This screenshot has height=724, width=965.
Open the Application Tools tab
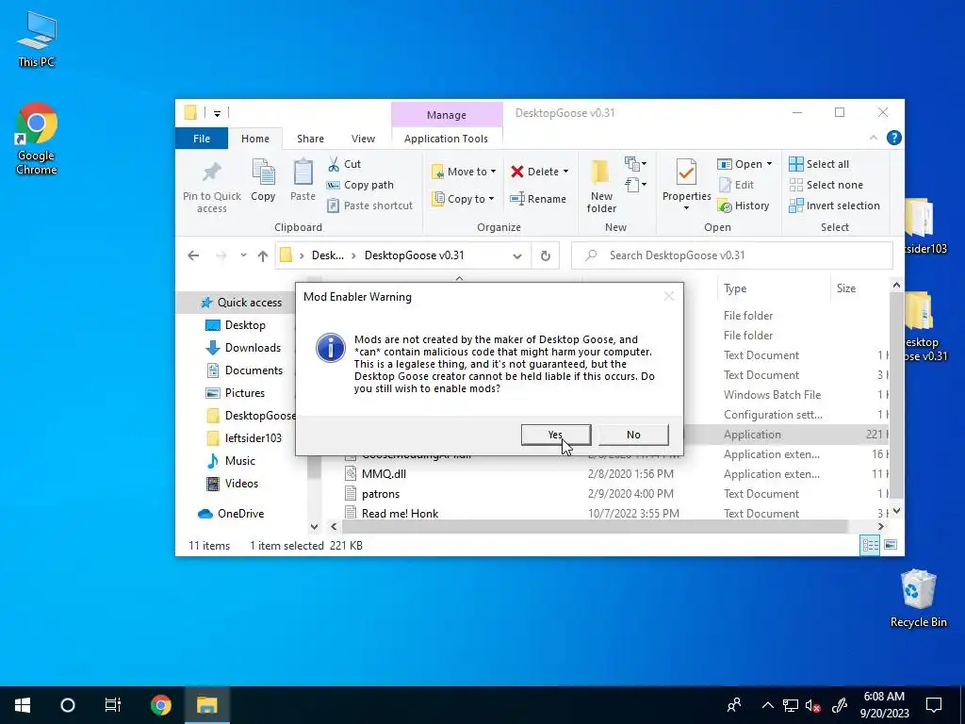[446, 139]
